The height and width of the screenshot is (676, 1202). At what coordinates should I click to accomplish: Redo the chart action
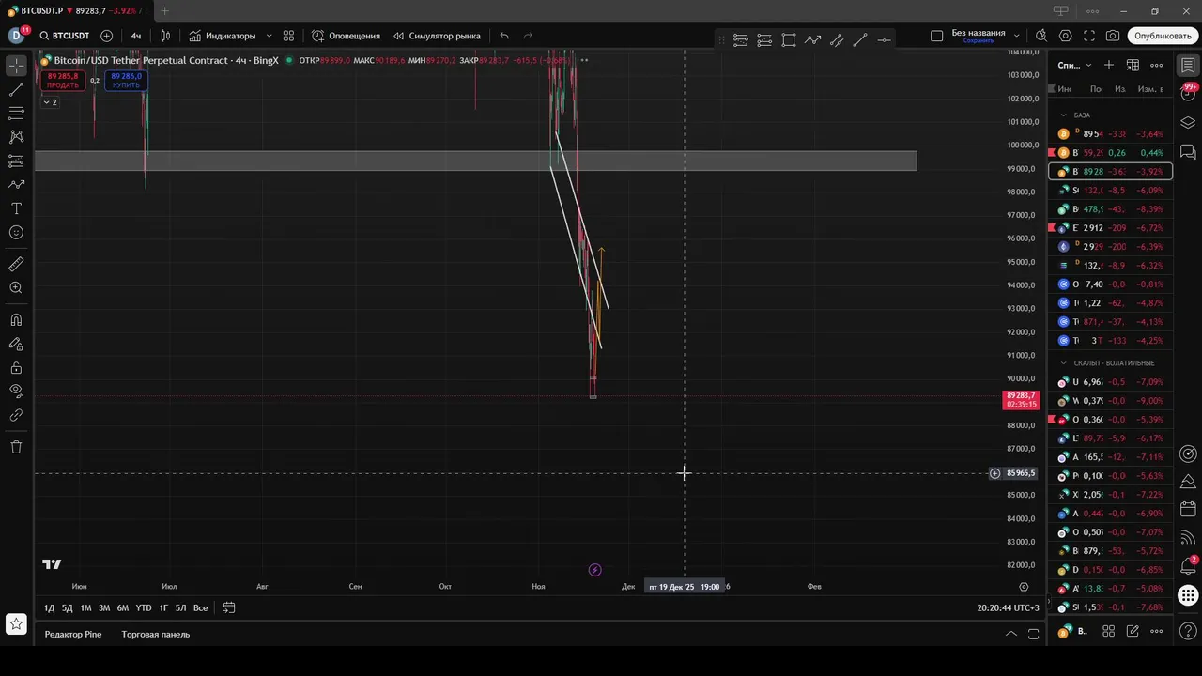coord(528,36)
